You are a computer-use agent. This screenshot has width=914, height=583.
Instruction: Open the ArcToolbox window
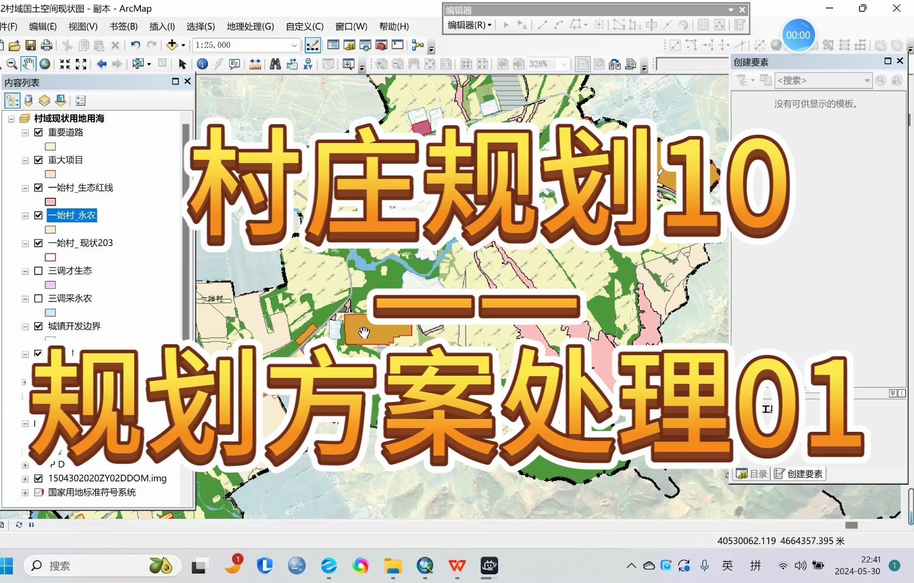click(381, 45)
